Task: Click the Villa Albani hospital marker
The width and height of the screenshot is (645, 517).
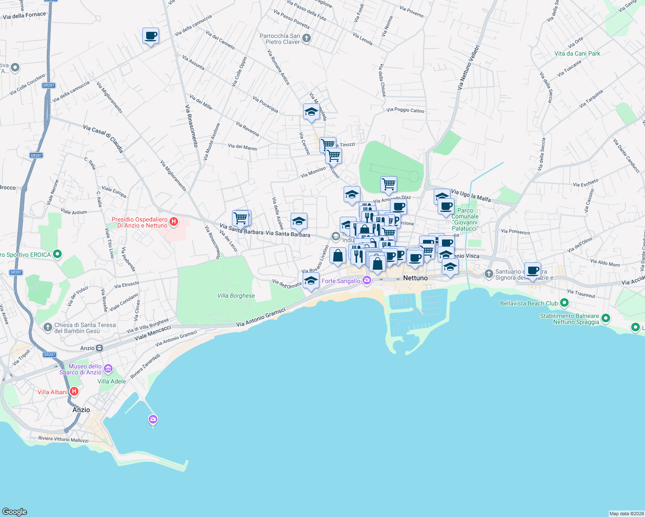Action: tap(74, 391)
